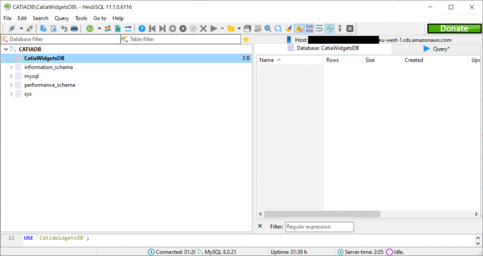
Task: Click the yellow favorites star icon
Action: [245, 40]
